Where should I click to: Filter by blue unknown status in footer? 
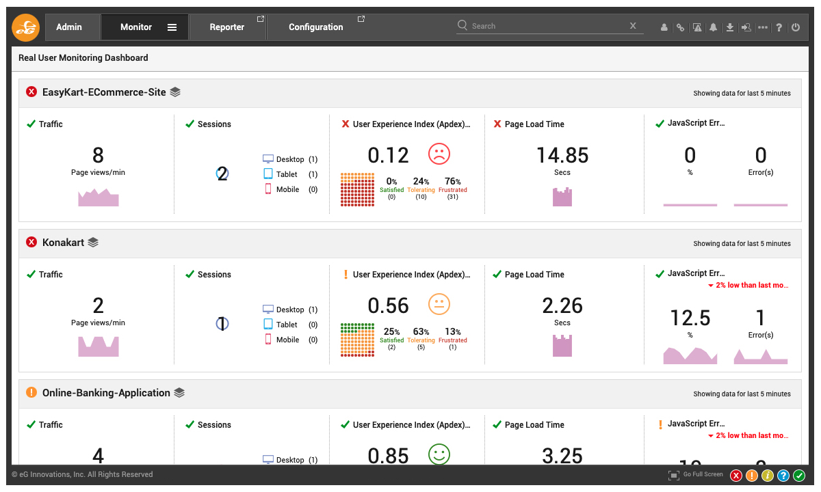click(x=783, y=476)
